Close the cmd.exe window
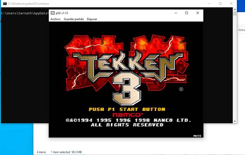 coord(231,3)
